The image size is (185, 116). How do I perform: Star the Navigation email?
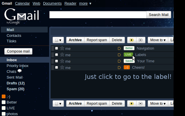(62, 48)
